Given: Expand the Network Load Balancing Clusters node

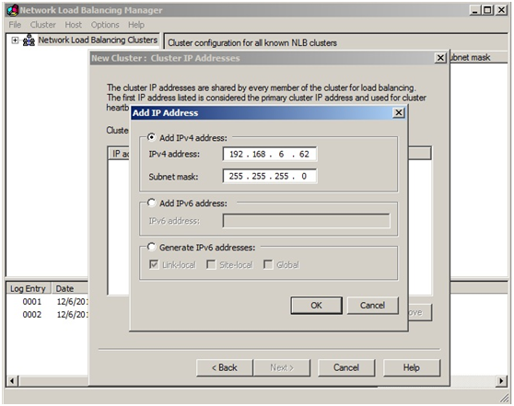Looking at the screenshot, I should click(x=15, y=41).
